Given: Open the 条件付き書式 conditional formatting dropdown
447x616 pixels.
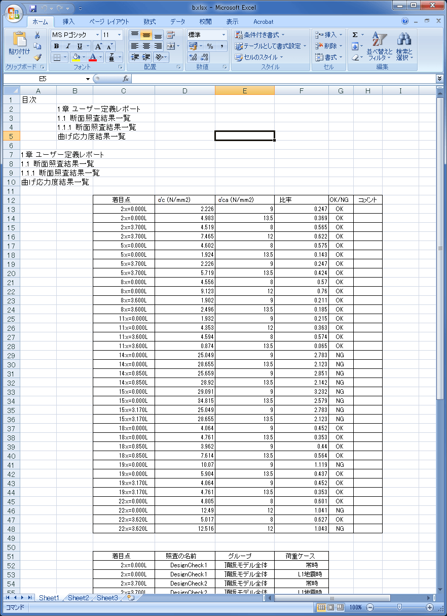Looking at the screenshot, I should tap(260, 35).
